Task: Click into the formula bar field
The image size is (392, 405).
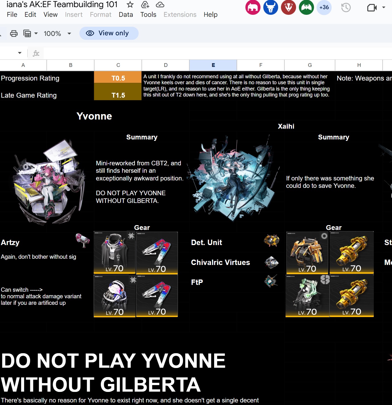Action: [218, 53]
